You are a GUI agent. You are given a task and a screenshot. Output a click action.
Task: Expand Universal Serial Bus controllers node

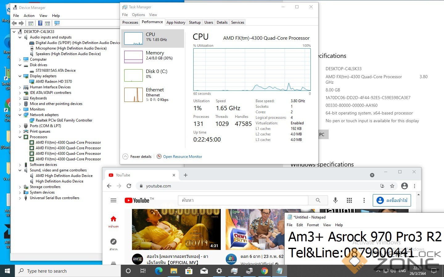[x=20, y=198]
